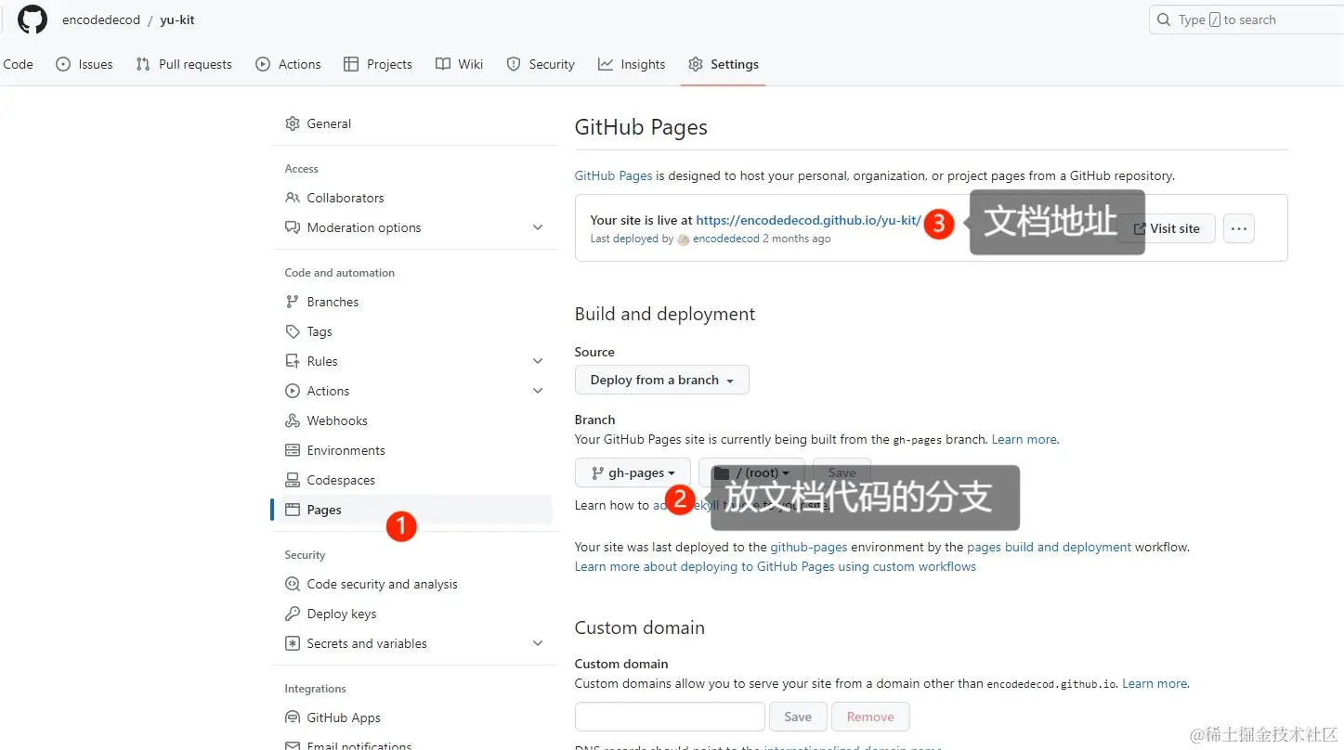Open the Deploy from a branch dropdown
The height and width of the screenshot is (750, 1344).
coord(662,380)
